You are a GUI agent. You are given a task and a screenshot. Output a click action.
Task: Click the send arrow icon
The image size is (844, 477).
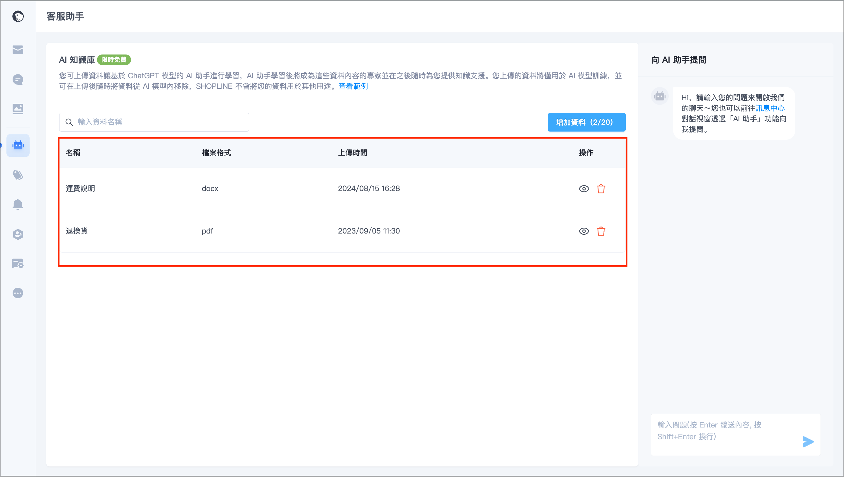click(x=808, y=442)
